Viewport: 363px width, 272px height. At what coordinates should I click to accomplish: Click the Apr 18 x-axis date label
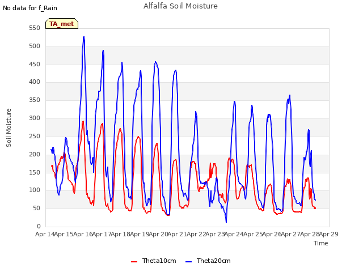coord(121,234)
